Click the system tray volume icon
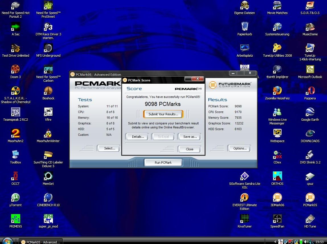The height and width of the screenshot is (244, 327). point(306,242)
